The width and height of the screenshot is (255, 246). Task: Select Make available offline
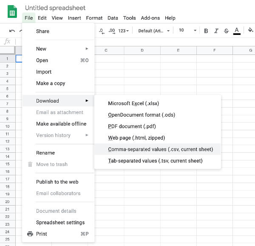click(58, 124)
